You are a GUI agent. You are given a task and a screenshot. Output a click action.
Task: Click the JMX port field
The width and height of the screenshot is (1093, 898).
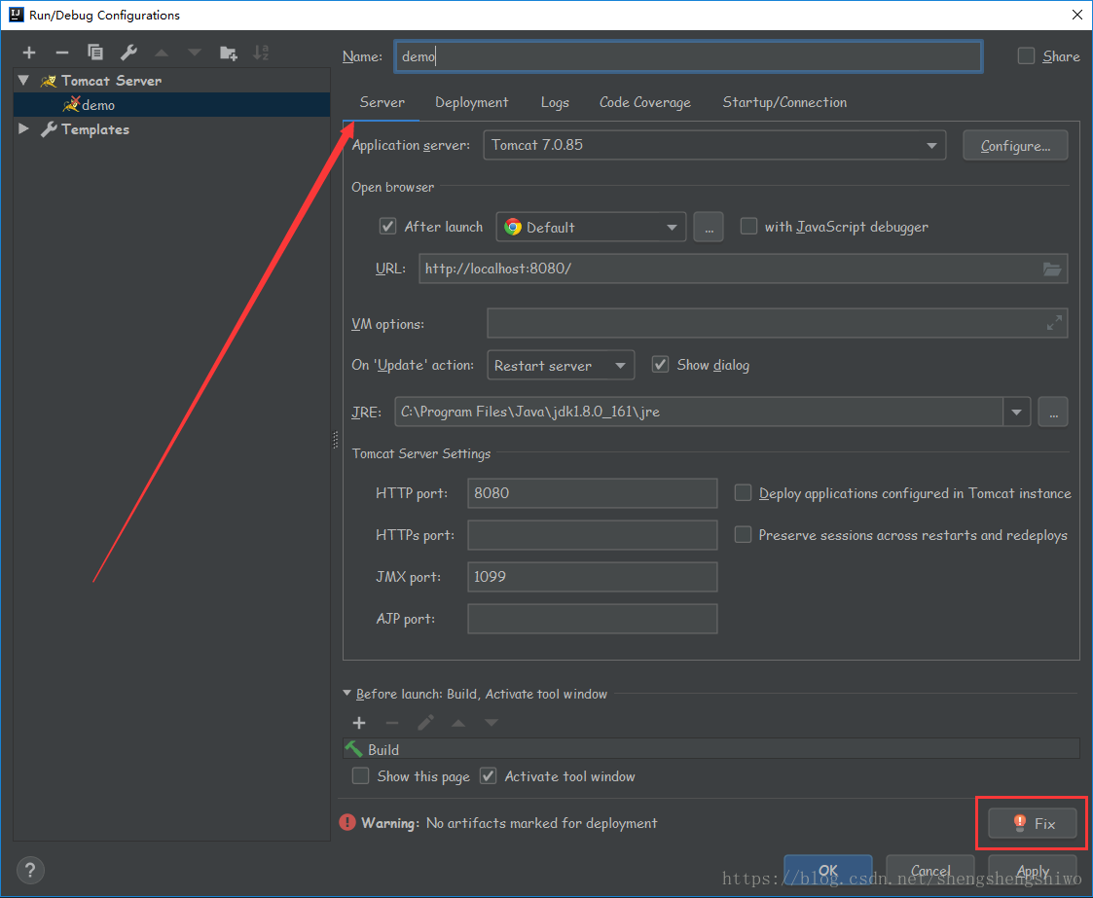tap(592, 577)
